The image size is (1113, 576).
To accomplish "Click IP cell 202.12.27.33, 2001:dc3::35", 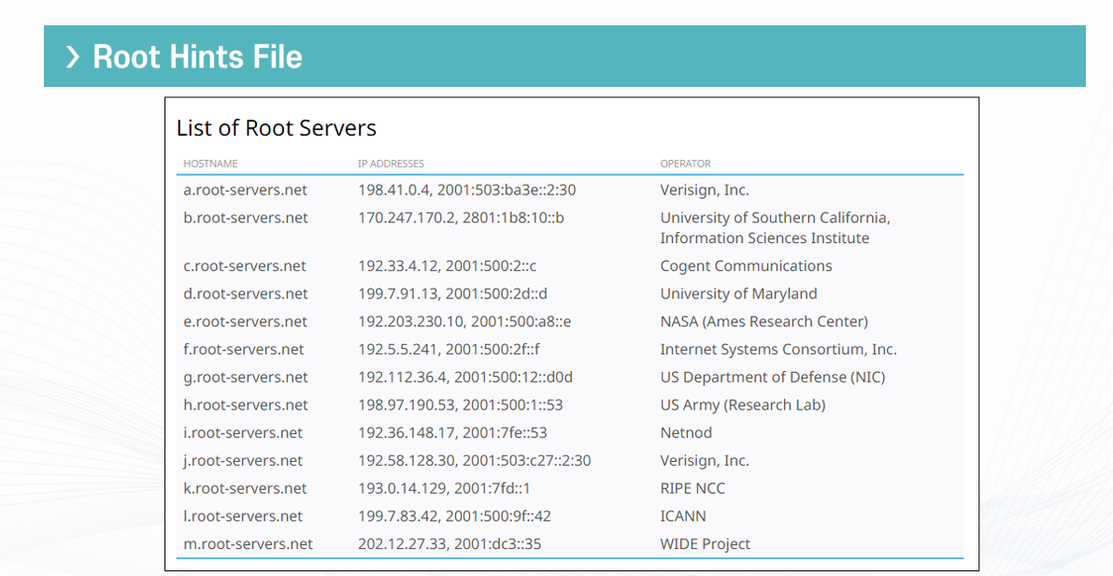I will point(449,543).
